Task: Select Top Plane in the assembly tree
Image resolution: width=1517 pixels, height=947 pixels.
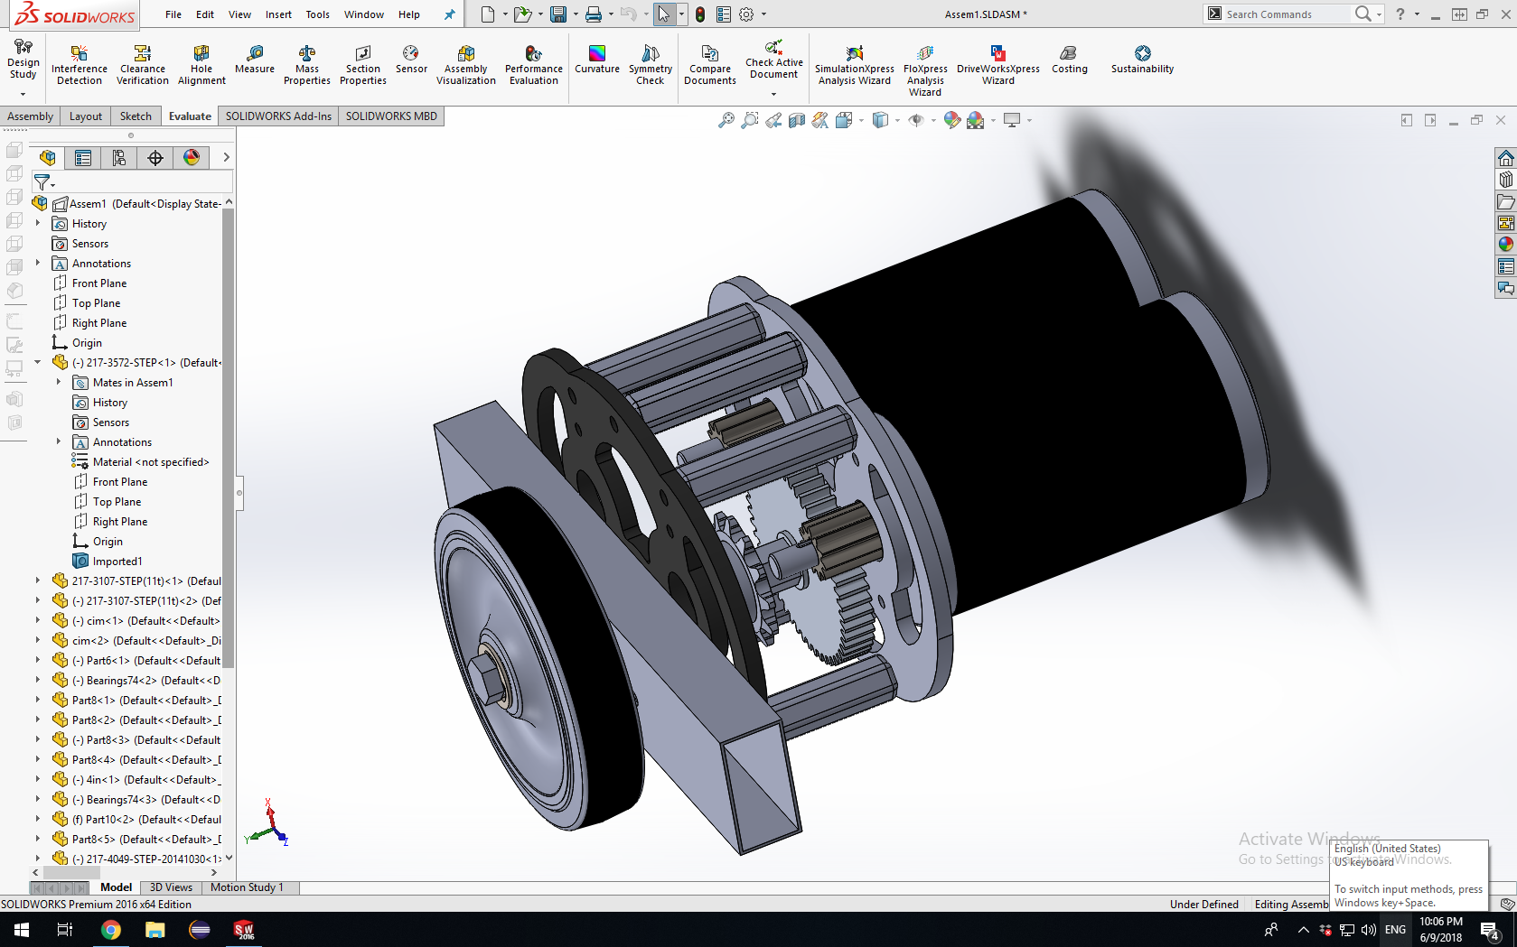Action: [96, 303]
